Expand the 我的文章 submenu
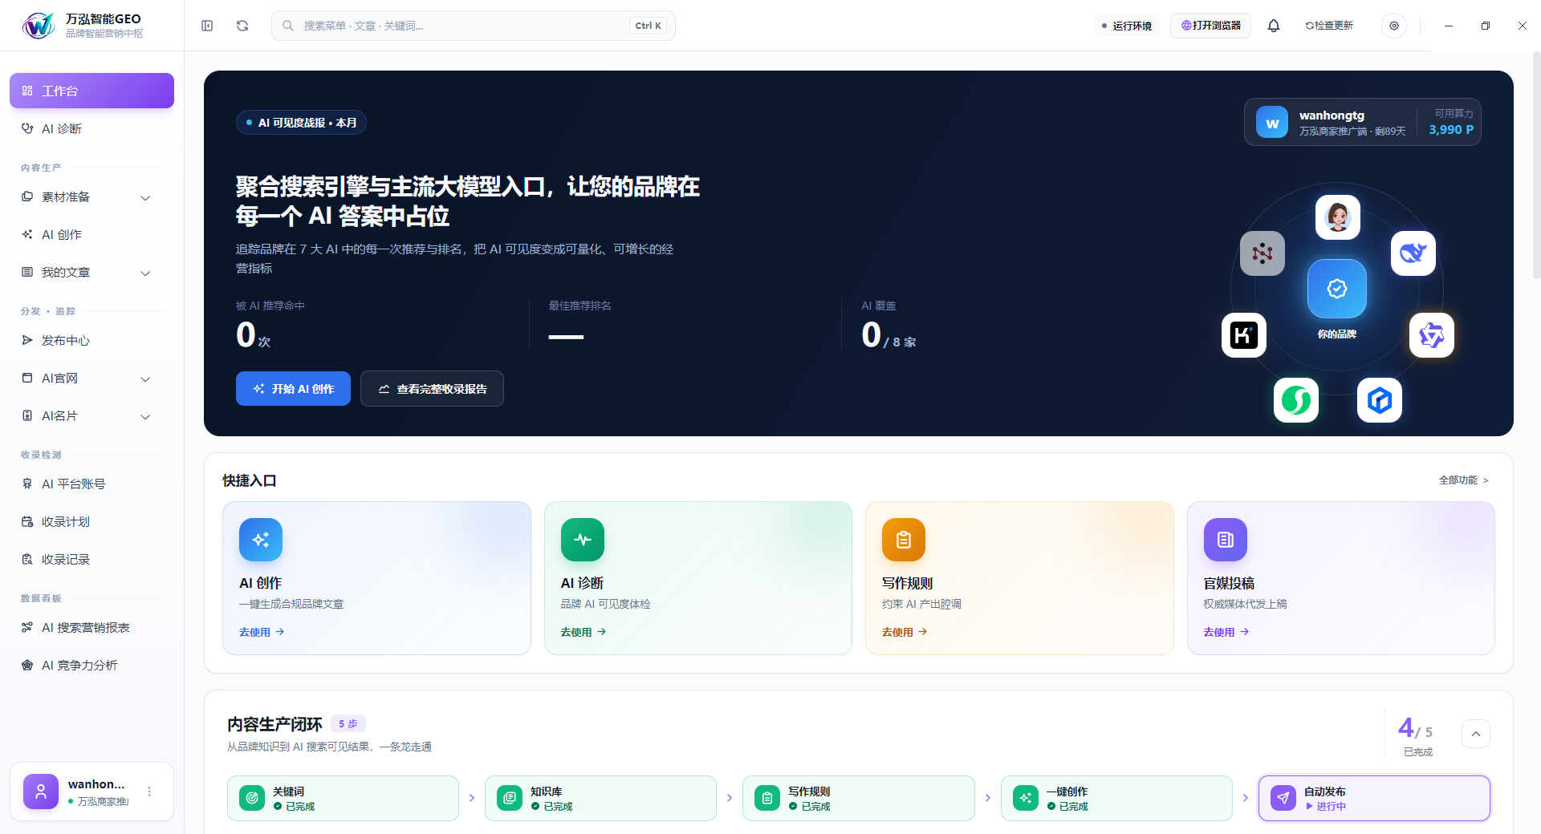Image resolution: width=1541 pixels, height=834 pixels. pyautogui.click(x=145, y=273)
